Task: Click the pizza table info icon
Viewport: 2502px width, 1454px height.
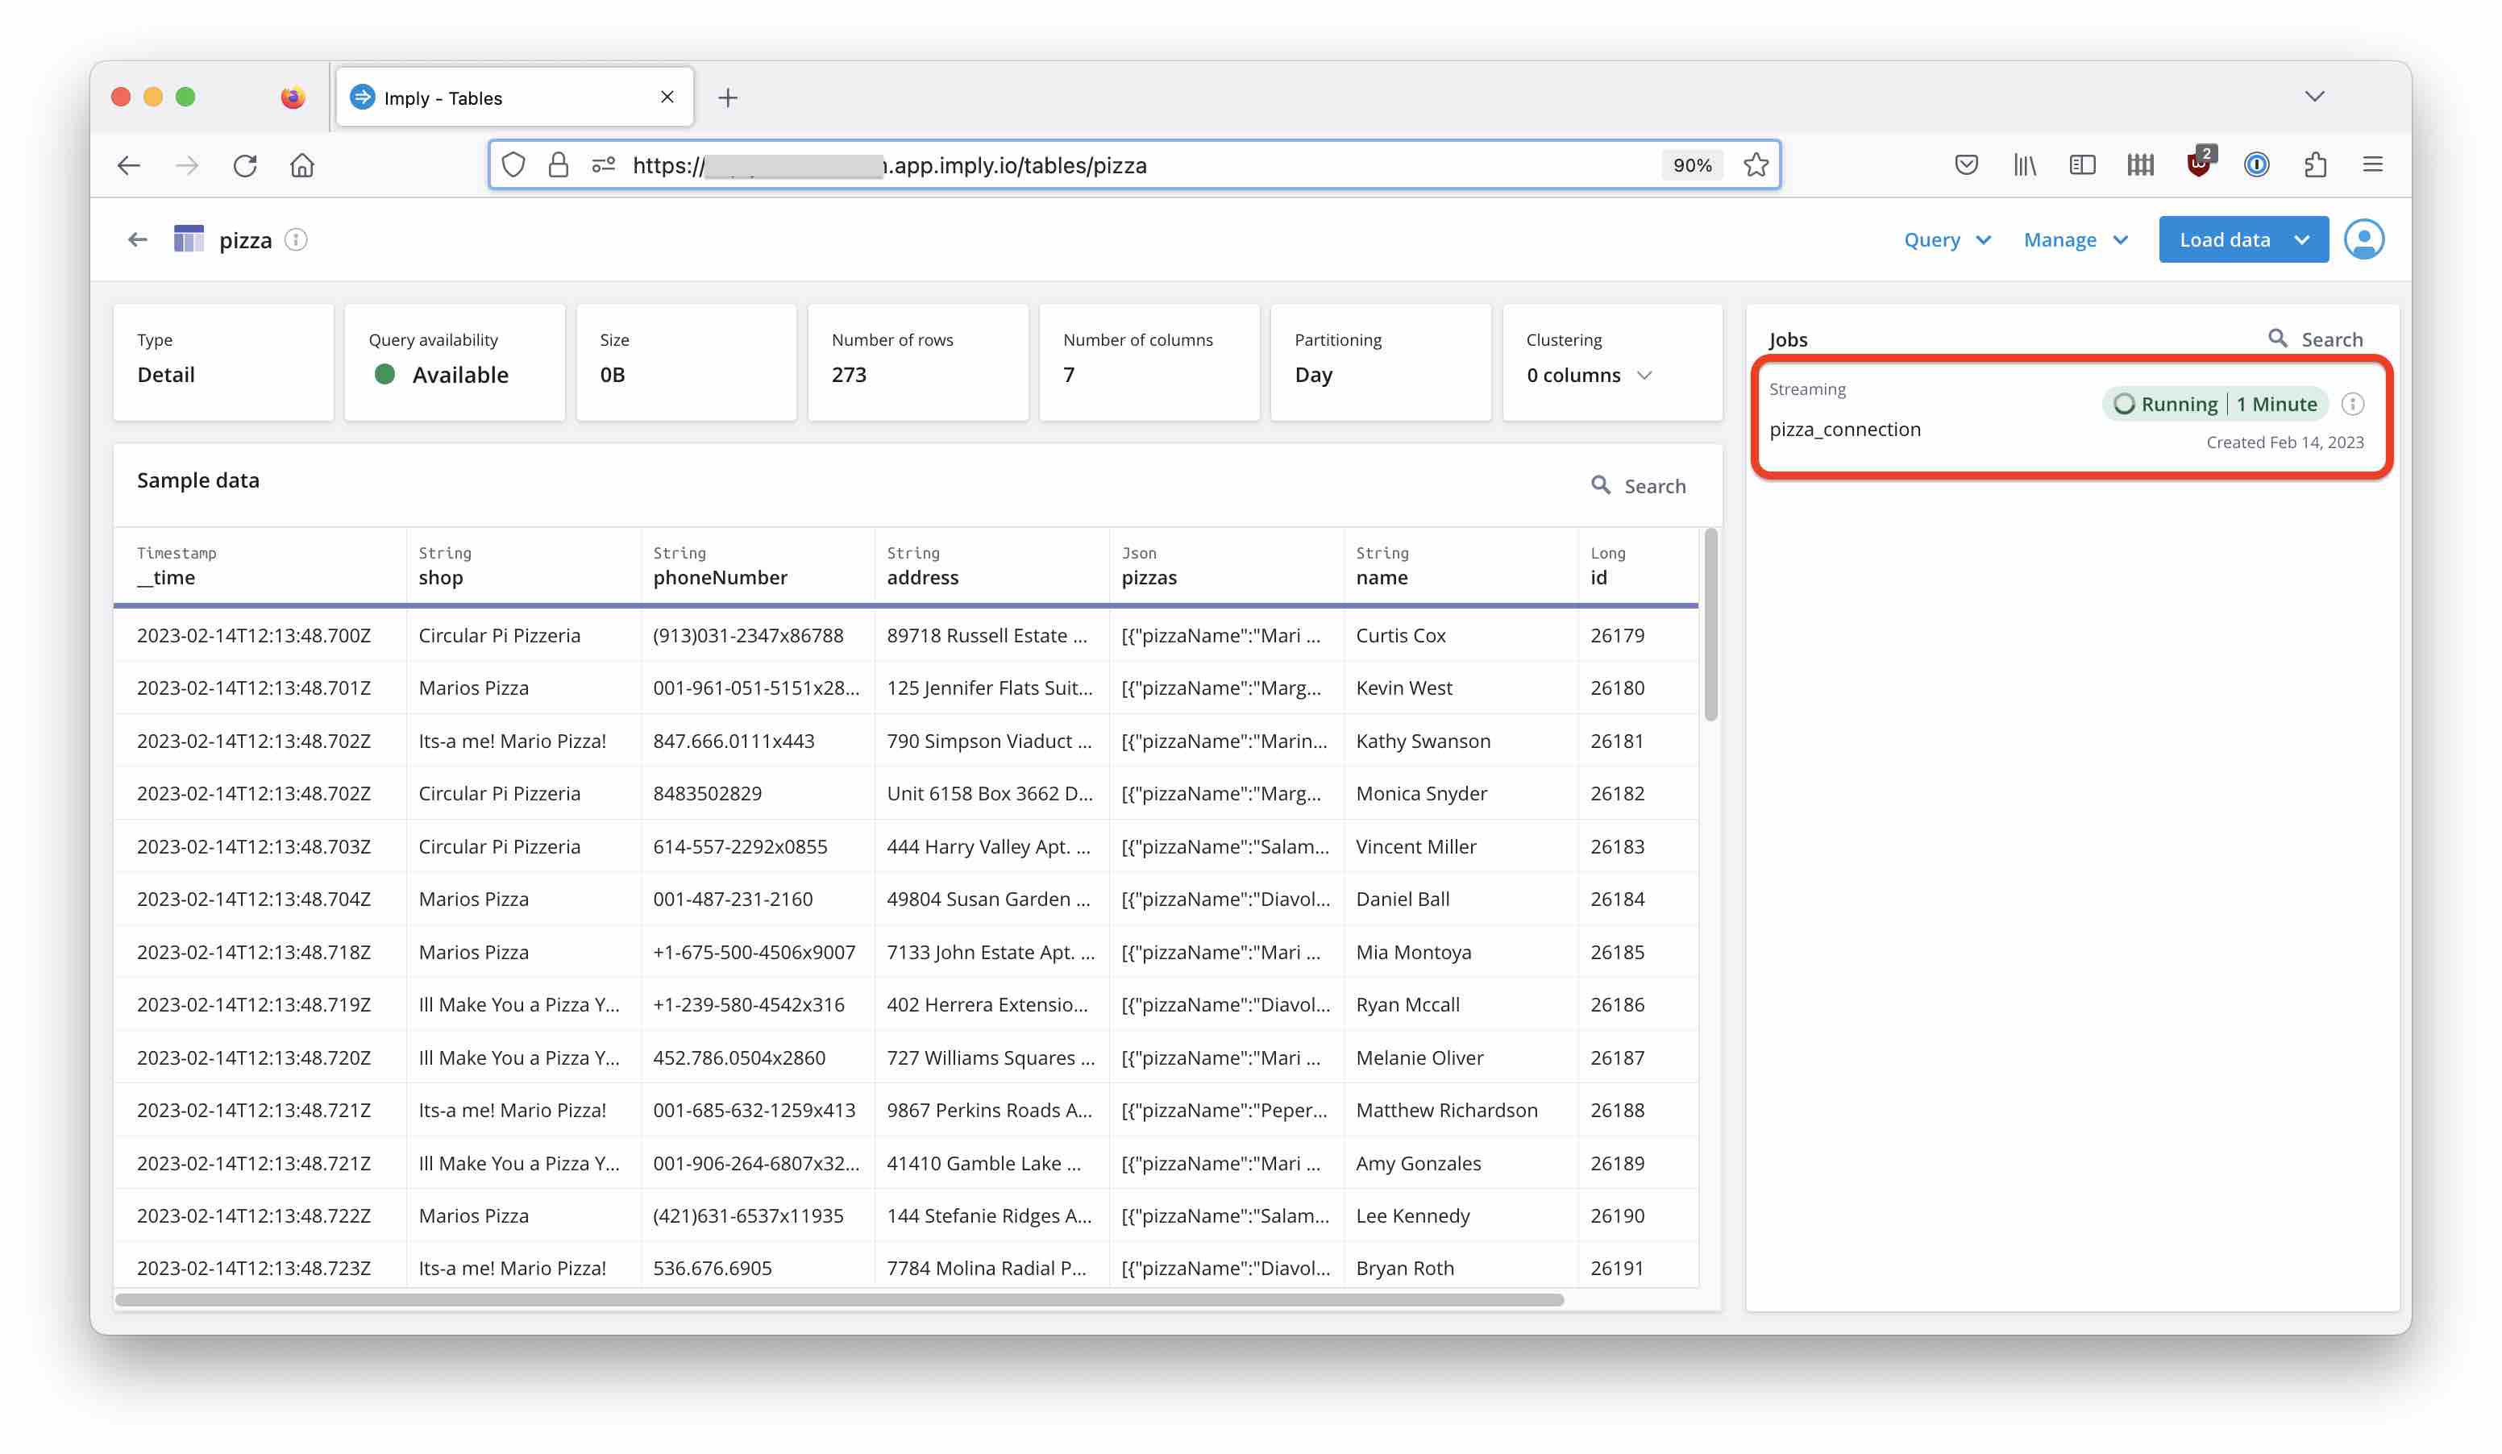Action: click(296, 240)
